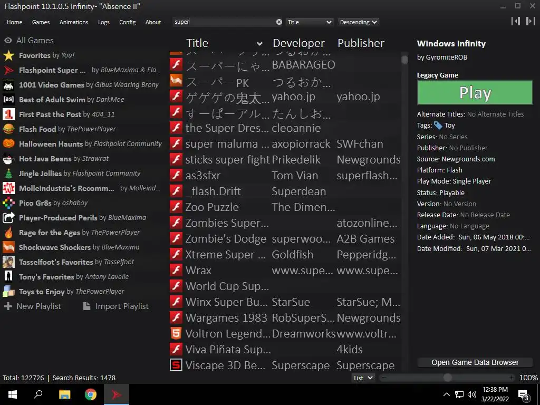Click the Favorites star icon
Viewport: 540px width, 405px height.
click(8, 55)
